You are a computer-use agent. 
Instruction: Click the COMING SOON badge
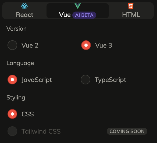(127, 131)
